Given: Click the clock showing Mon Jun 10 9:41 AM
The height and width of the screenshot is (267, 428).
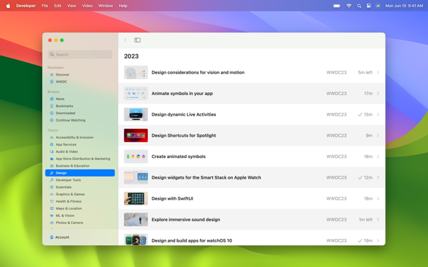Looking at the screenshot, I should click(404, 6).
